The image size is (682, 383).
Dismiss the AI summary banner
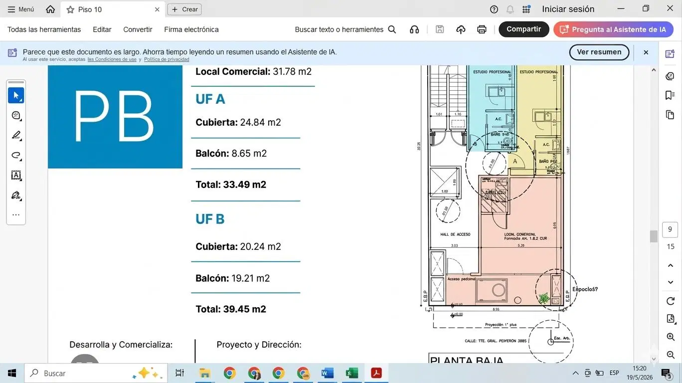tap(646, 52)
